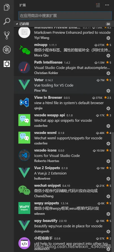Image resolution: width=114 pixels, height=252 pixels.
Task: Select the minapp extension title
Action: click(x=41, y=45)
